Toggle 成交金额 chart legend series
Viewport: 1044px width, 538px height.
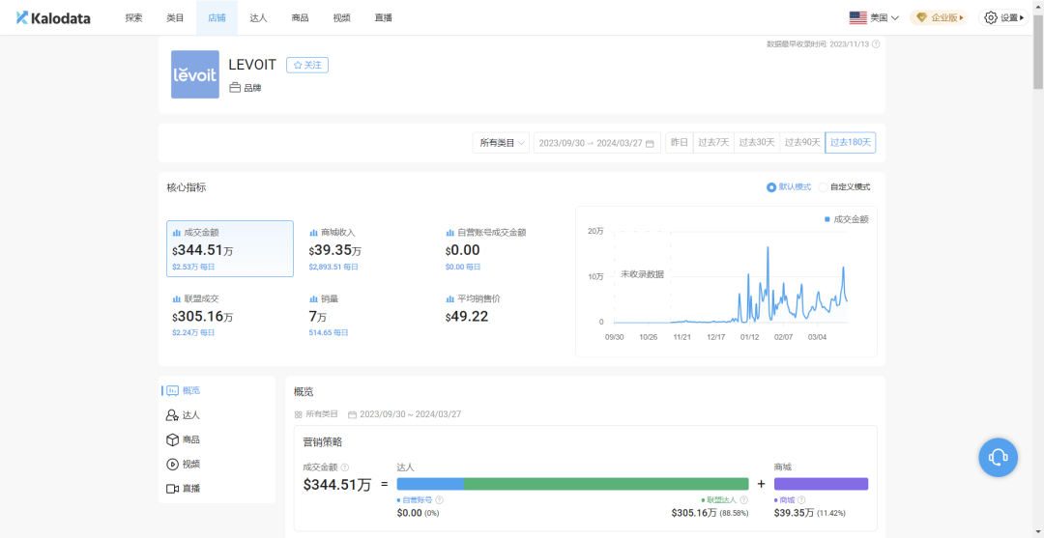click(846, 219)
